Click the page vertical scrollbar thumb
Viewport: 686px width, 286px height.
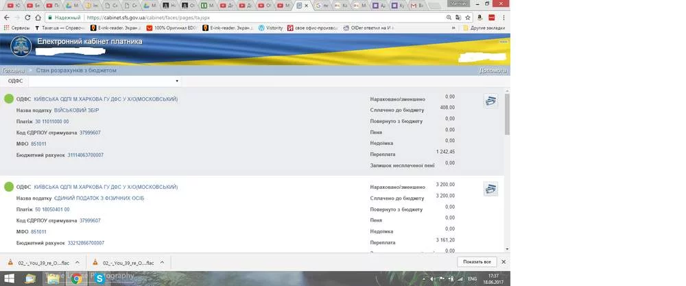pyautogui.click(x=507, y=114)
